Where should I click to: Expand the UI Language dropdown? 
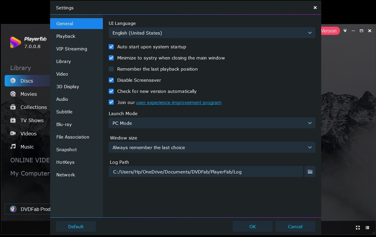point(212,33)
